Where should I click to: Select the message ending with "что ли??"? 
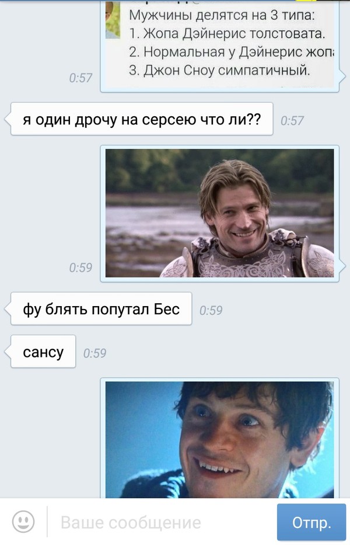(x=142, y=119)
